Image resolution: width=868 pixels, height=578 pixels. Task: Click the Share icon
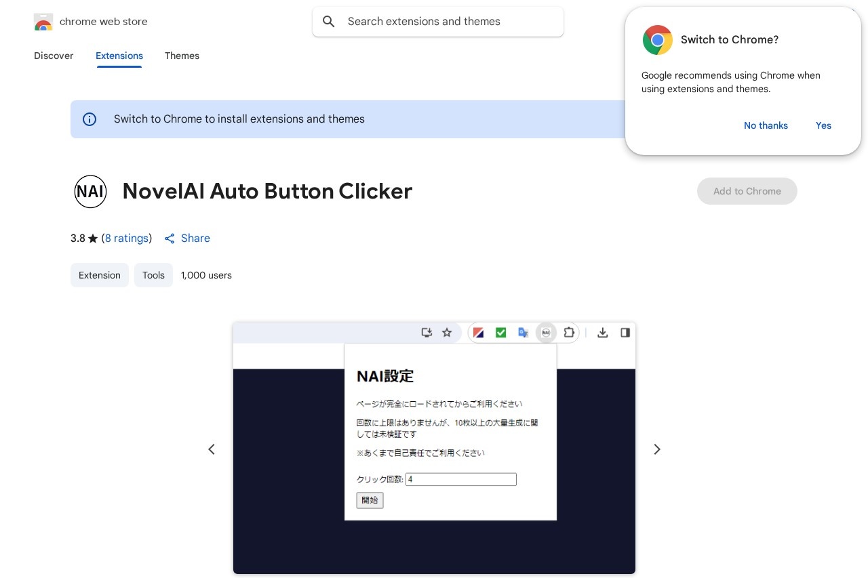[170, 239]
